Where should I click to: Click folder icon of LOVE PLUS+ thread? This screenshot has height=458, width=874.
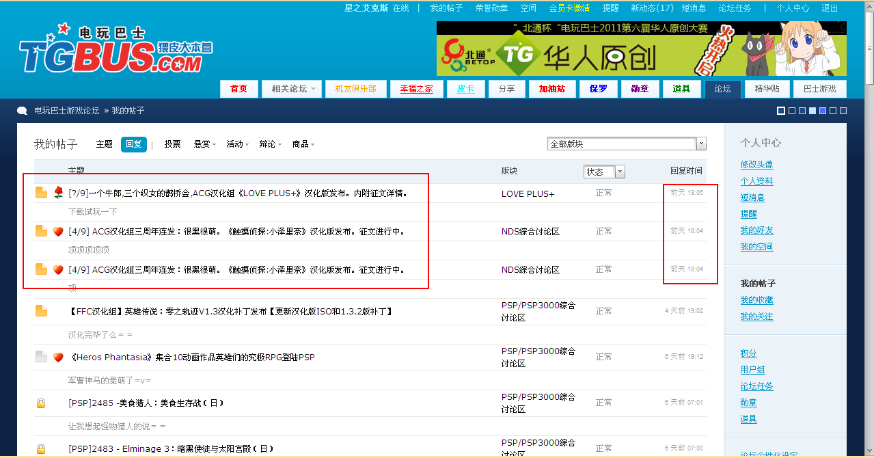(42, 193)
